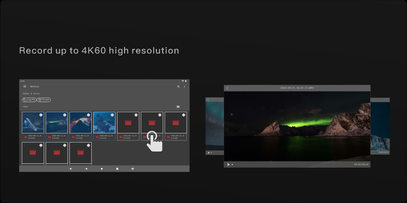The height and width of the screenshot is (203, 407).
Task: Apply the Large File filter chip
Action: [29, 100]
